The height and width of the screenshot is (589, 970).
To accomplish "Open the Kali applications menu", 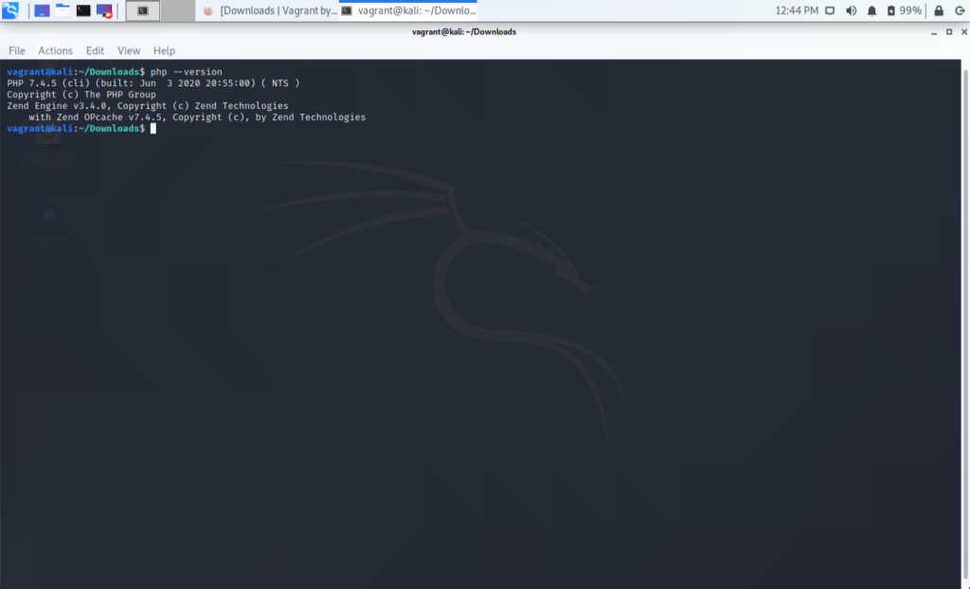I will pos(9,9).
